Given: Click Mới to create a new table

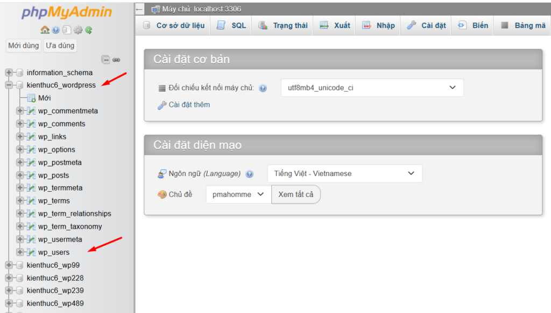Looking at the screenshot, I should click(44, 98).
